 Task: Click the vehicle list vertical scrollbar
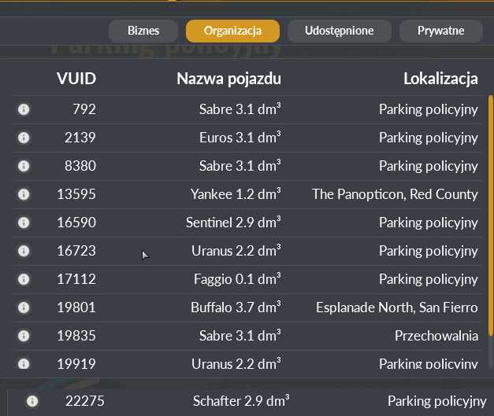pyautogui.click(x=490, y=215)
